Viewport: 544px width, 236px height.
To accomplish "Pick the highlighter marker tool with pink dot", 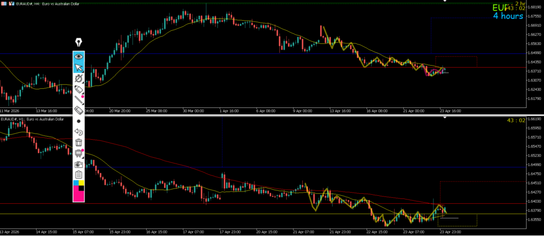I will coord(79,89).
